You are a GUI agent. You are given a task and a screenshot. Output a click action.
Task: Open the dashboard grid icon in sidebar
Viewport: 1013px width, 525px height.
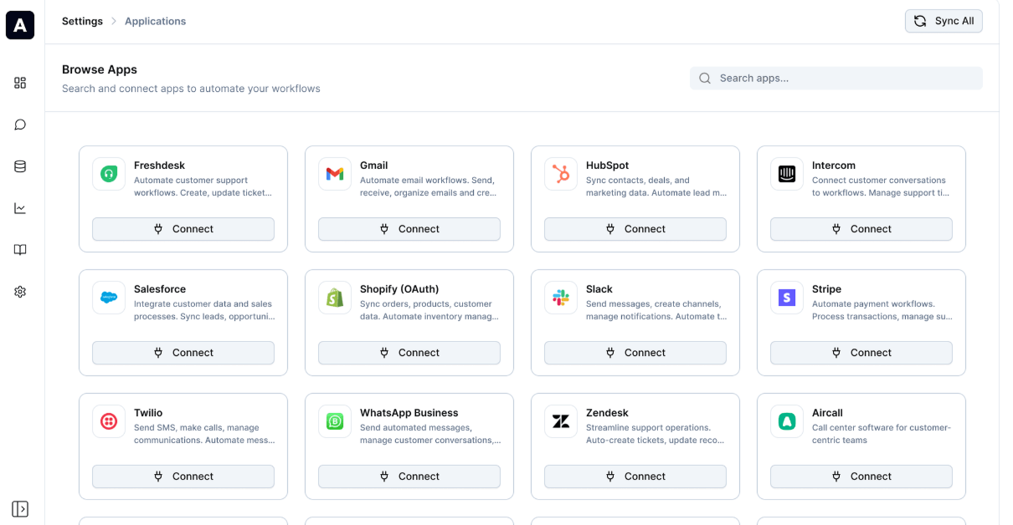(20, 83)
